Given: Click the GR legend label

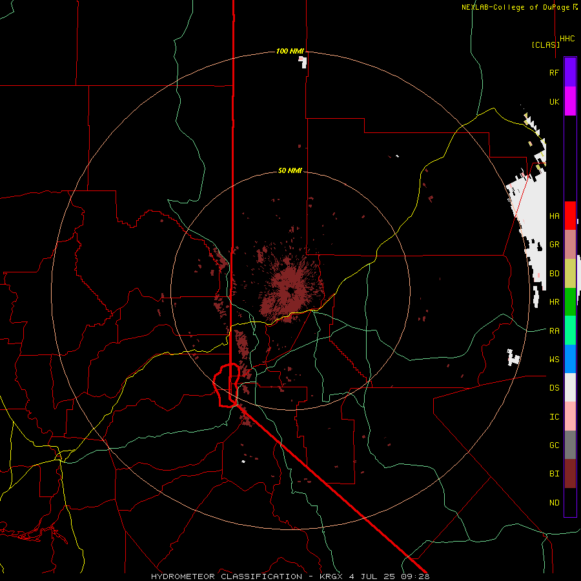Looking at the screenshot, I should [x=554, y=245].
